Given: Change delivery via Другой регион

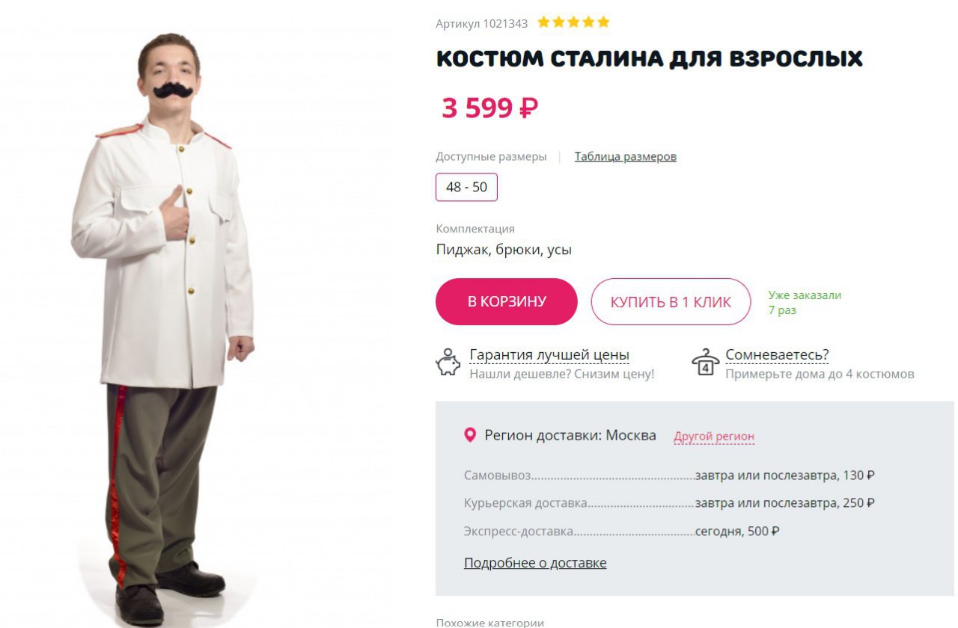Looking at the screenshot, I should point(714,437).
